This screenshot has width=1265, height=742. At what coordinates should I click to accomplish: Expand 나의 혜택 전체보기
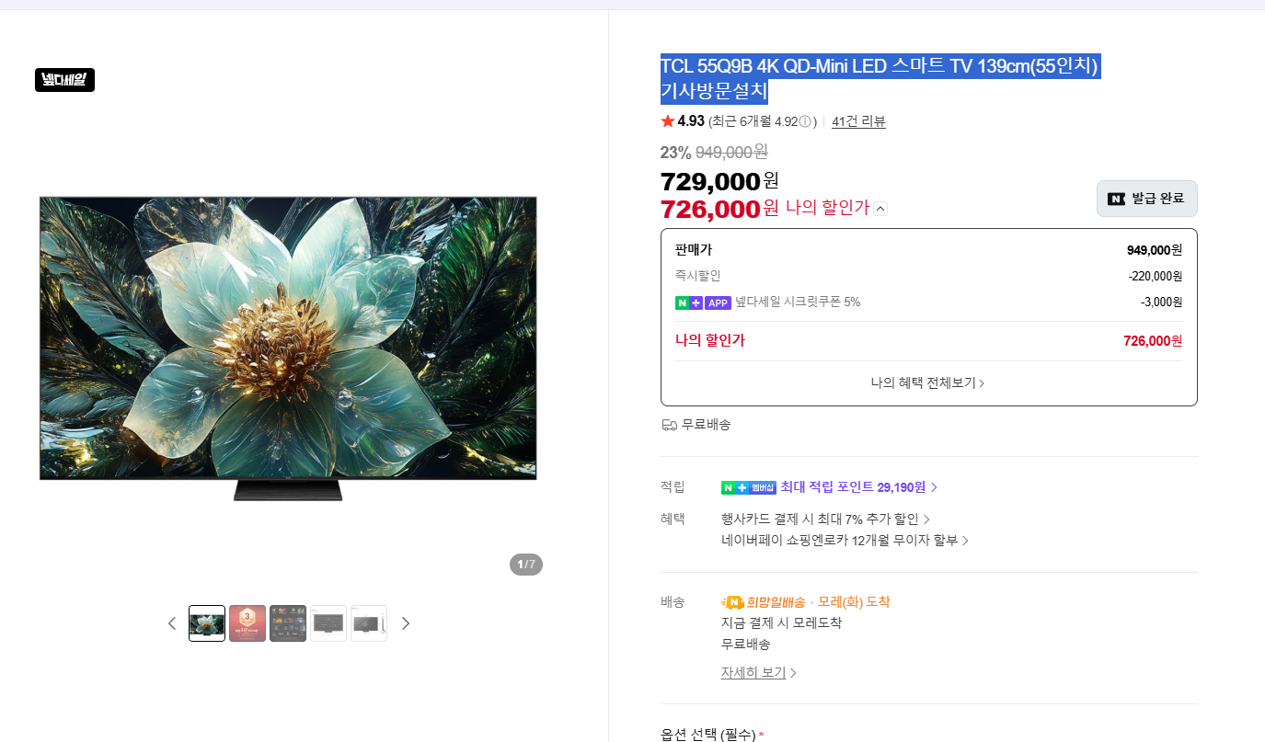[x=928, y=383]
